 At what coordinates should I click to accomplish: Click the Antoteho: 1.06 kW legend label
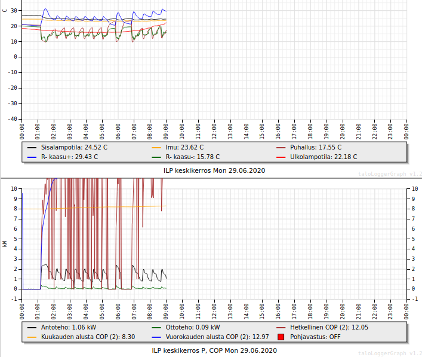[x=69, y=327]
